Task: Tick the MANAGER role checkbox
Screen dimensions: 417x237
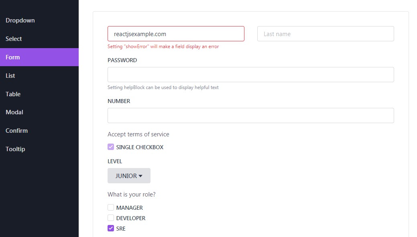Action: (x=111, y=208)
